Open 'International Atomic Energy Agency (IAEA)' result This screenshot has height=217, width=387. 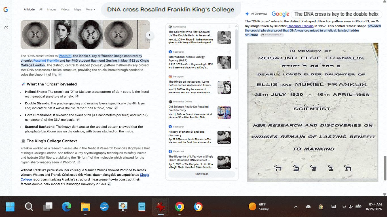click(x=187, y=59)
